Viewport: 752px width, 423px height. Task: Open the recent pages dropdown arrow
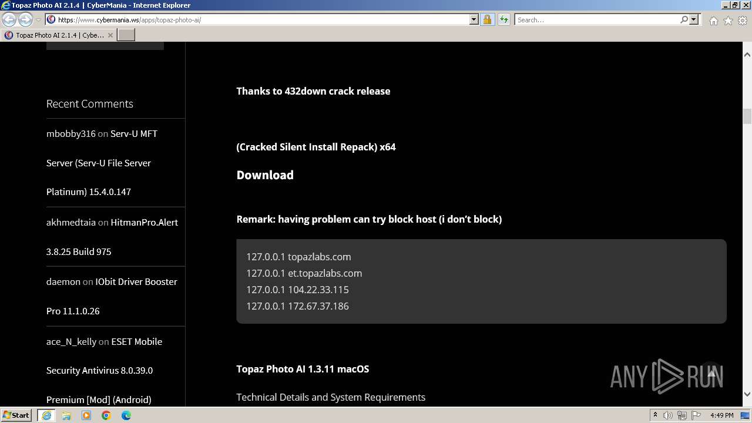tap(39, 20)
